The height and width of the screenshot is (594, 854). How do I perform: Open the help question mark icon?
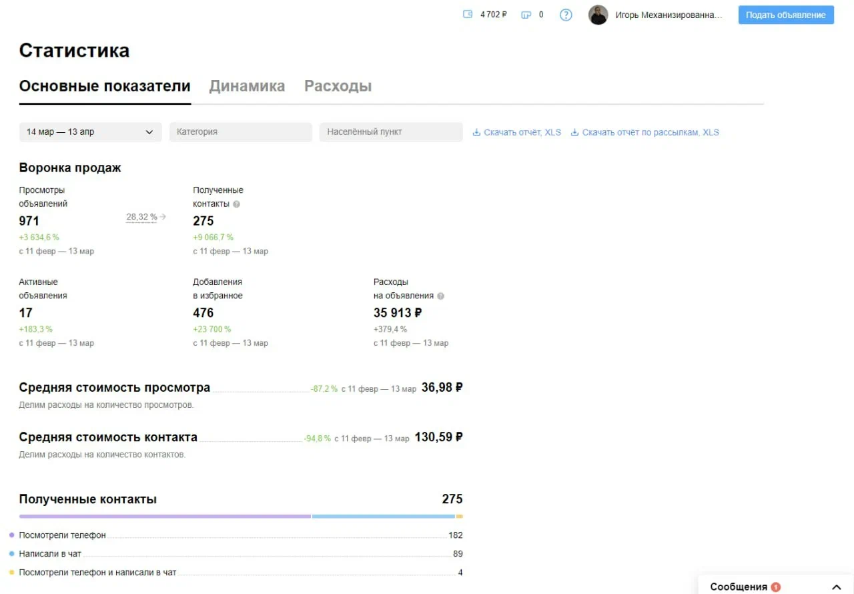coord(566,15)
